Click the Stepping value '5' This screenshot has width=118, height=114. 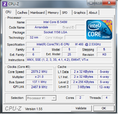click(104, 49)
